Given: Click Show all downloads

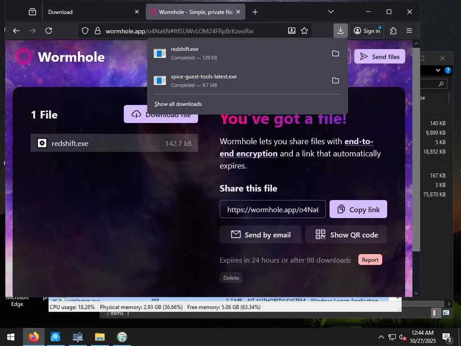Looking at the screenshot, I should [x=178, y=104].
